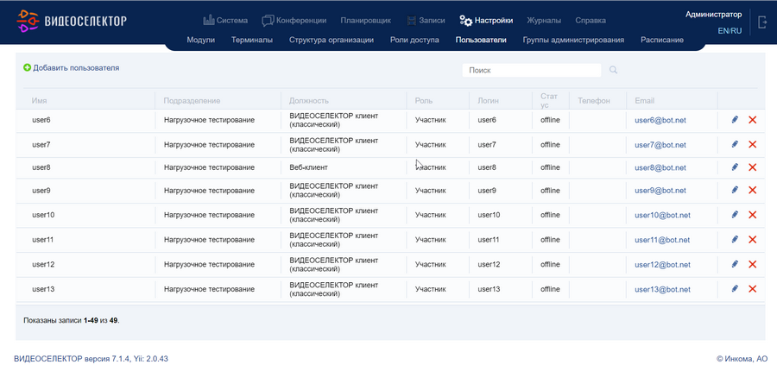The image size is (777, 371).
Task: Delete user9 with the red cross
Action: coord(752,190)
